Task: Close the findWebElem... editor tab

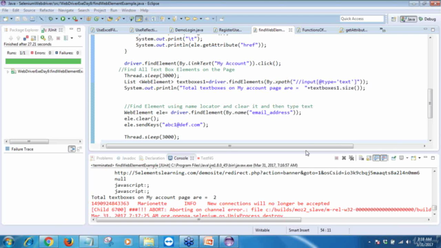Action: pyautogui.click(x=290, y=30)
